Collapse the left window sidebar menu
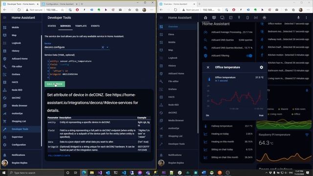The image size is (313, 176). click(x=4, y=18)
